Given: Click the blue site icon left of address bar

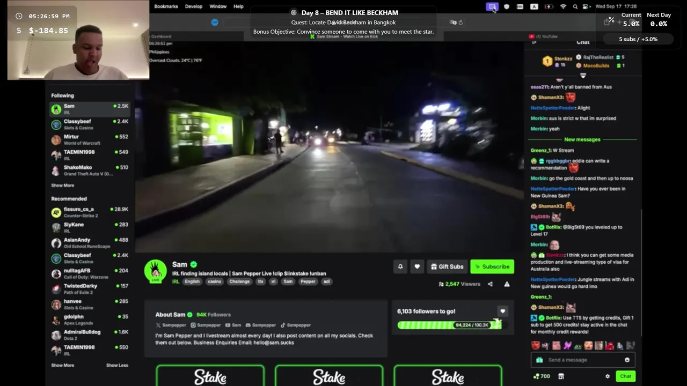Looking at the screenshot, I should [x=215, y=22].
